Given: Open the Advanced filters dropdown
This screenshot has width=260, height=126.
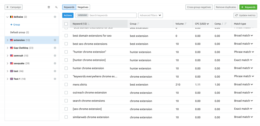Looking at the screenshot, I should (150, 15).
